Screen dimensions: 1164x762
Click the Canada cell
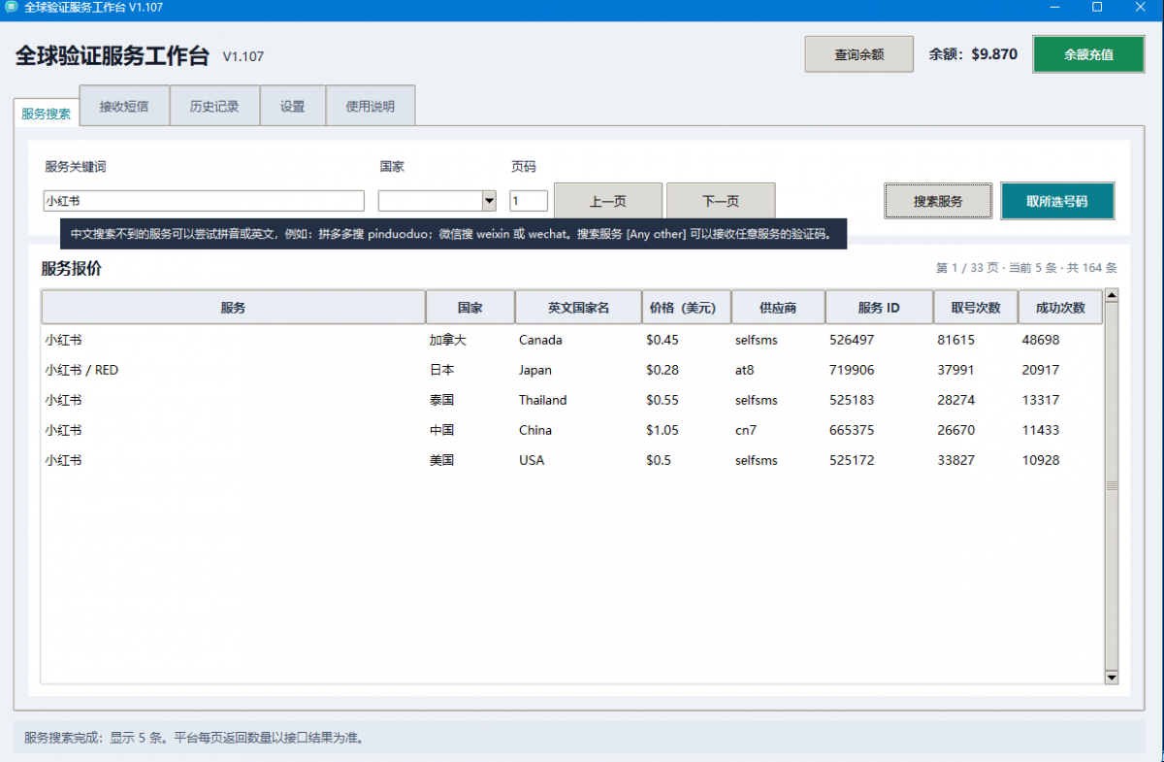point(540,340)
